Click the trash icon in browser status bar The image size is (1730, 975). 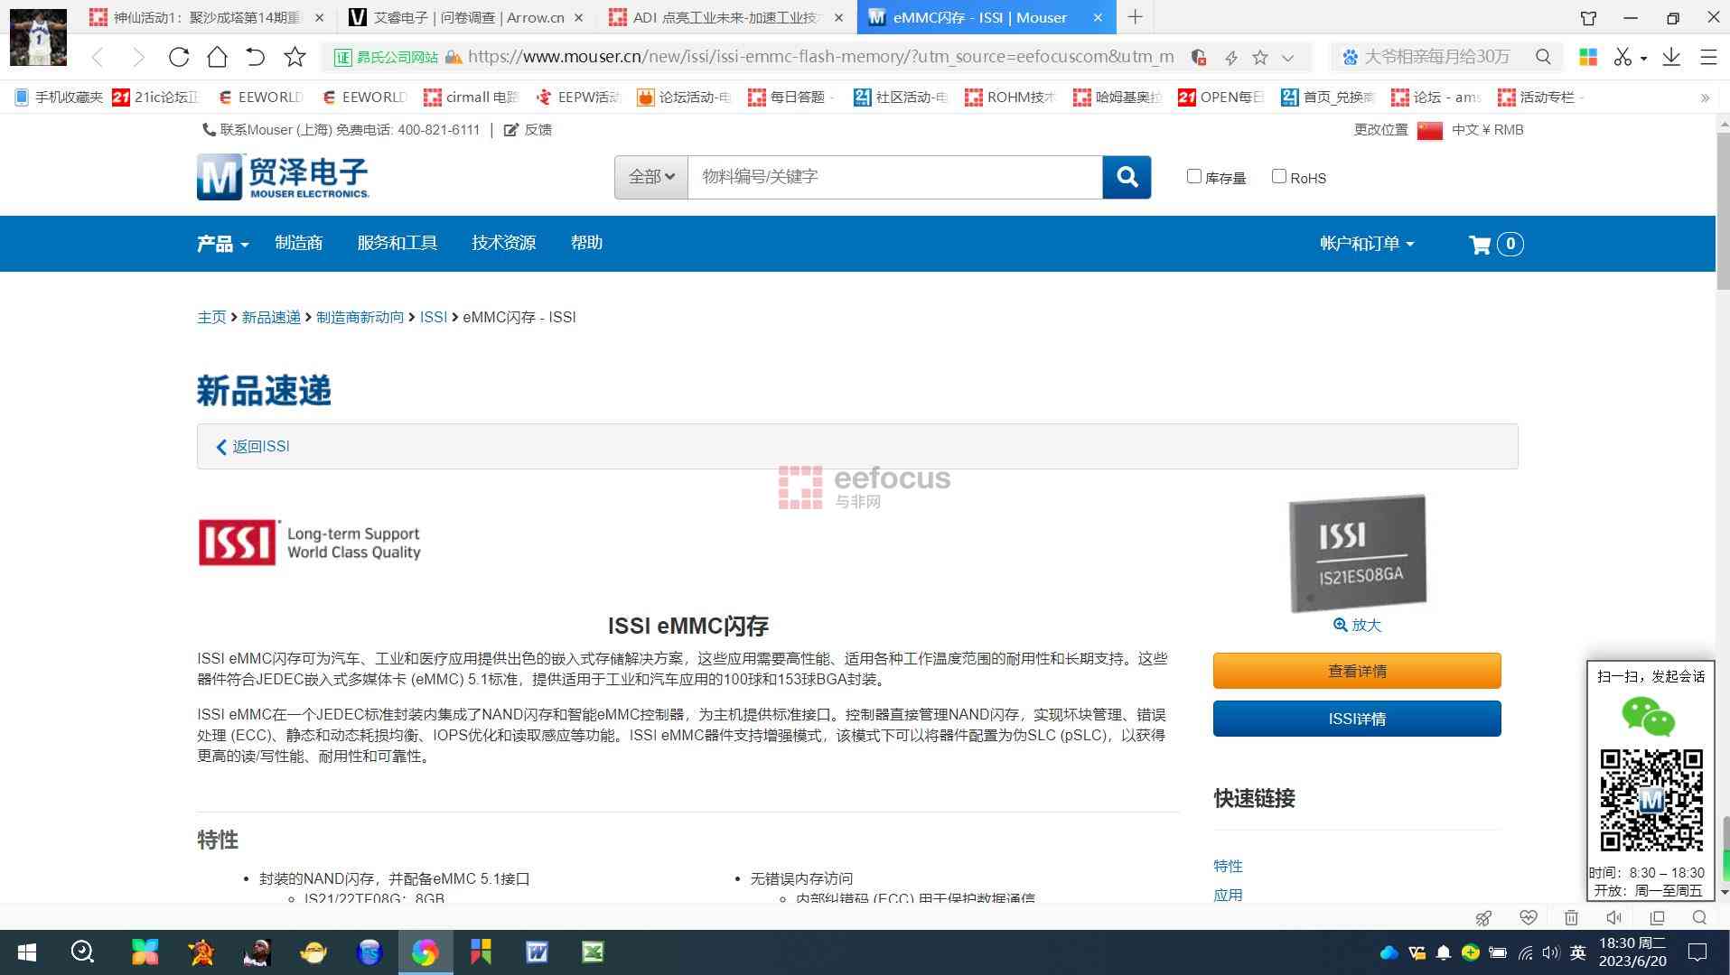[x=1571, y=917]
